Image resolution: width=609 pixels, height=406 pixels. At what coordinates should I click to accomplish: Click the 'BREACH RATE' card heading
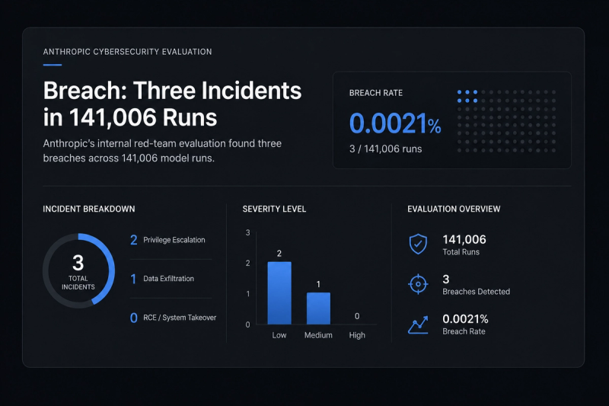coord(375,93)
